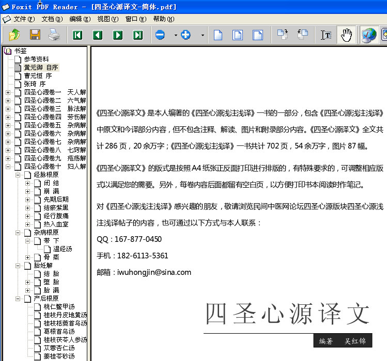Open the 文件 (File) menu
This screenshot has width=387, height=361.
[24, 19]
